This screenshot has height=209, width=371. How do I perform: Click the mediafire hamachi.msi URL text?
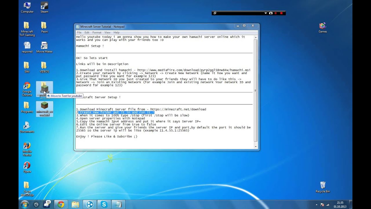coord(194,70)
